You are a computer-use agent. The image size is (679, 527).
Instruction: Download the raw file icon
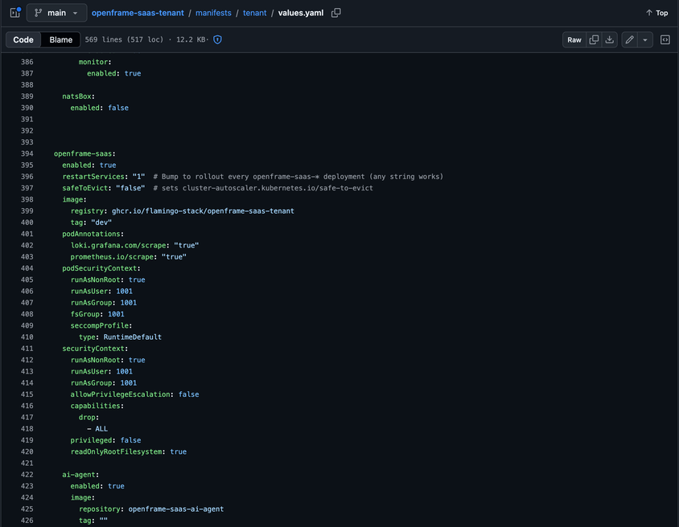coord(609,40)
